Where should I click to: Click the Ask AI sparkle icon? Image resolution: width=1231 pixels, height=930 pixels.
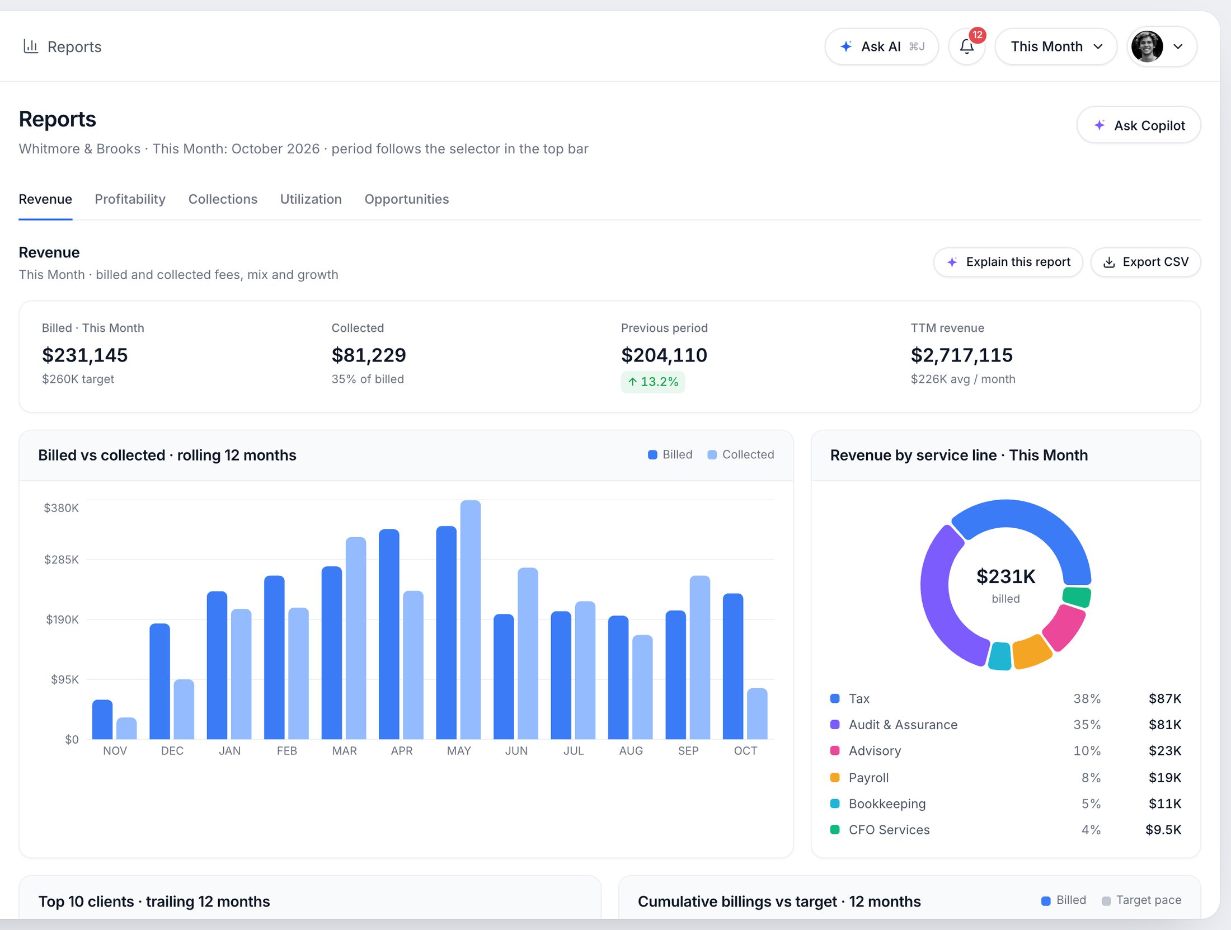(x=846, y=46)
